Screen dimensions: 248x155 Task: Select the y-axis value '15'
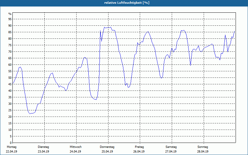(x=10, y=123)
